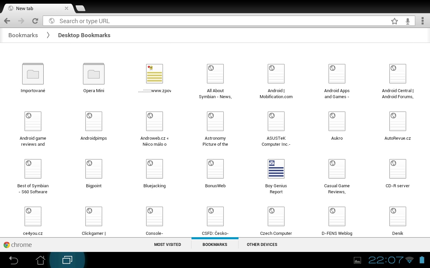Screen dimensions: 430x268
Task: Tap the back arrow in the toolbar
Action: click(7, 21)
